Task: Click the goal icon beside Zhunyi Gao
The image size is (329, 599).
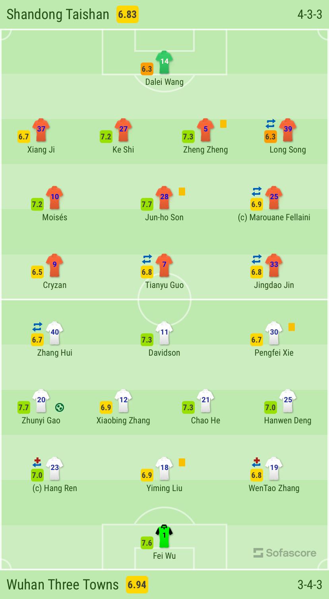Action: (x=60, y=407)
